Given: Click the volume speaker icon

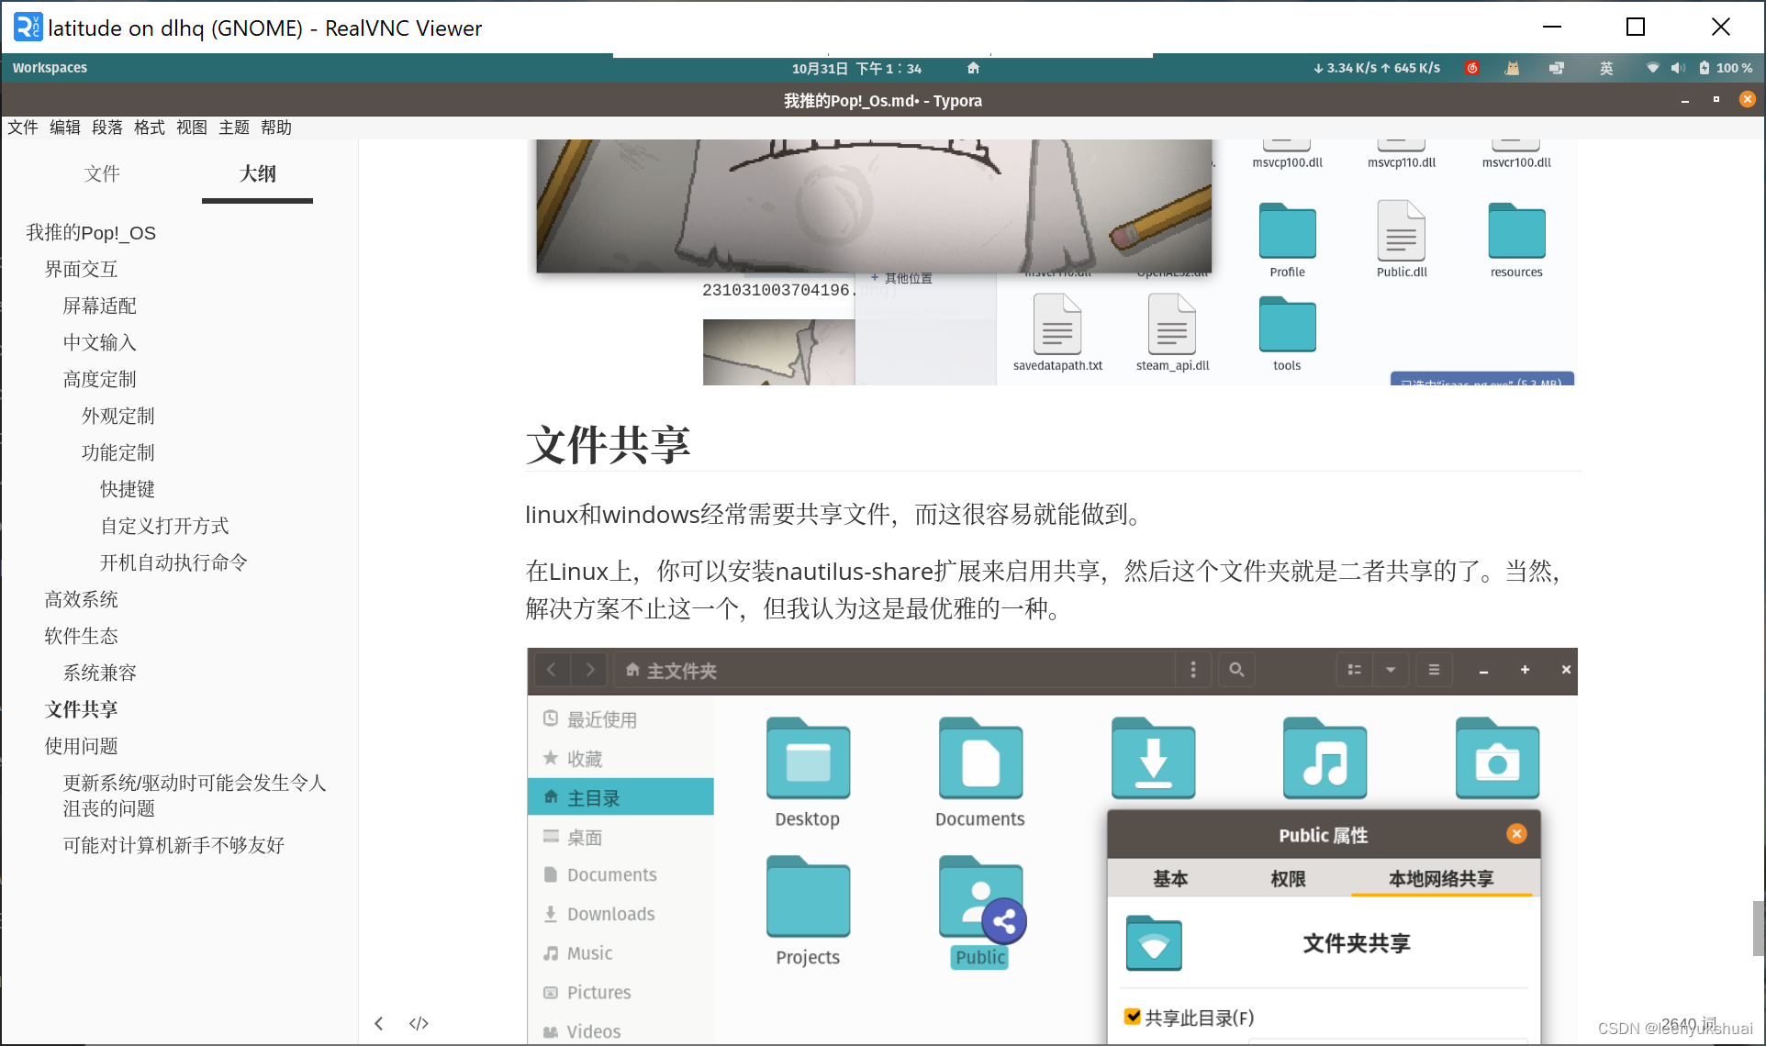Looking at the screenshot, I should tap(1678, 68).
